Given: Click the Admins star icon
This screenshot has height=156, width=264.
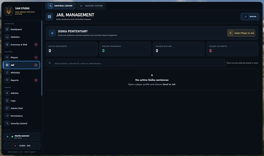Looking at the screenshot, I should coord(7,93).
